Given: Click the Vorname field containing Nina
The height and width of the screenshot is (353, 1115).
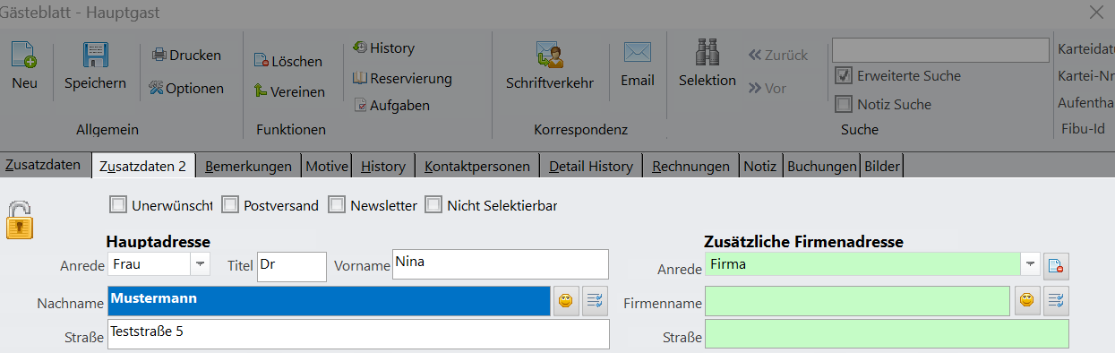Looking at the screenshot, I should tap(500, 264).
